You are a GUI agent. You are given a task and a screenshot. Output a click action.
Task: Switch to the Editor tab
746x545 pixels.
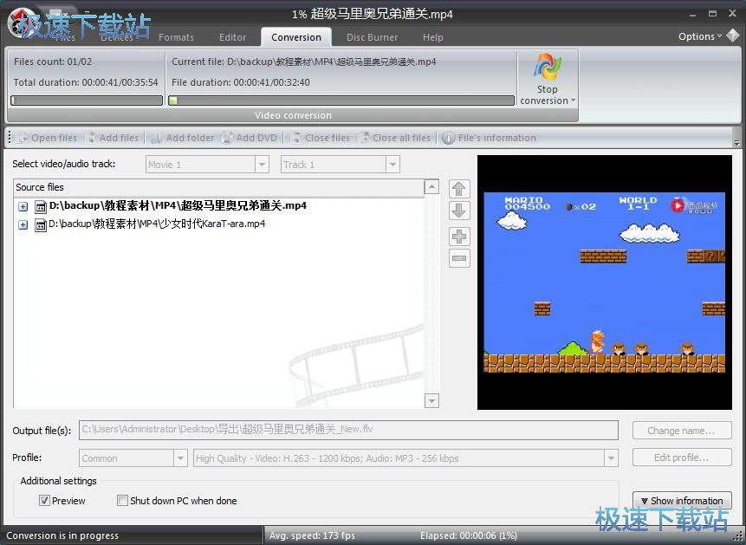point(232,37)
